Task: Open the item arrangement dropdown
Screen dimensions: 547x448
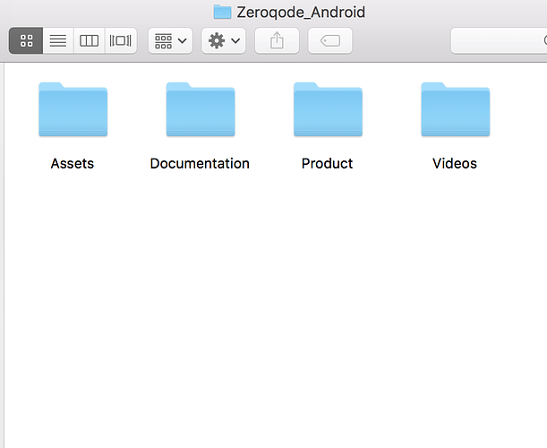Action: point(170,40)
